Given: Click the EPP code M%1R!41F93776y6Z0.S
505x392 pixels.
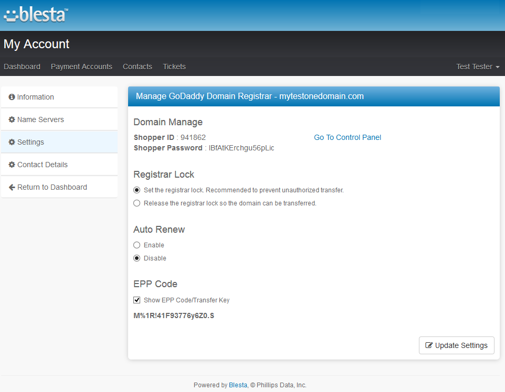Looking at the screenshot, I should [174, 316].
